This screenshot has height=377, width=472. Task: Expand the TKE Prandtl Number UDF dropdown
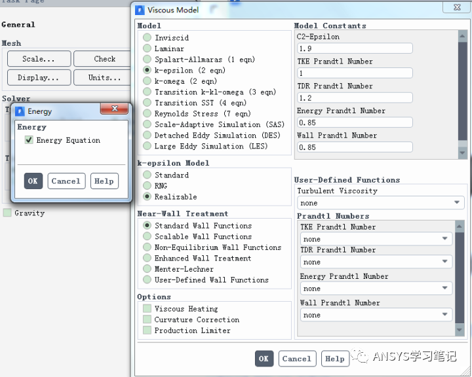pos(376,239)
